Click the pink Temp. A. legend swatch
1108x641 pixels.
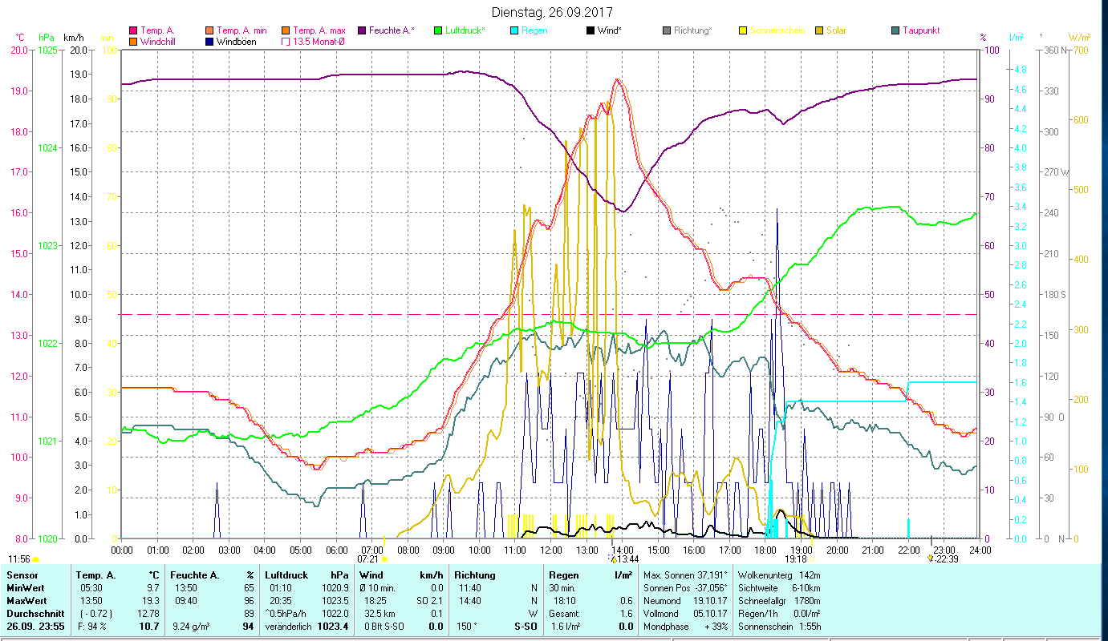pos(133,31)
